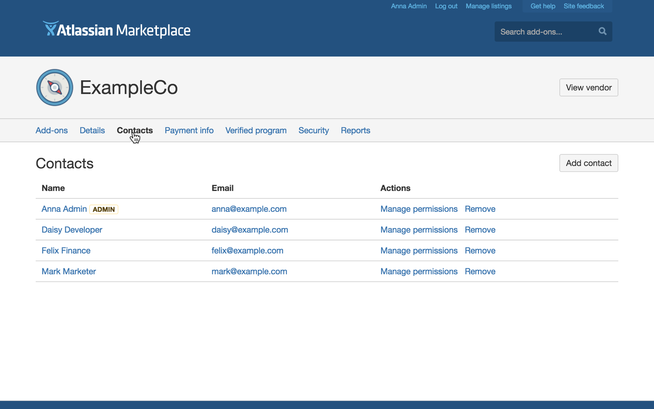Open Site feedback link

point(583,6)
